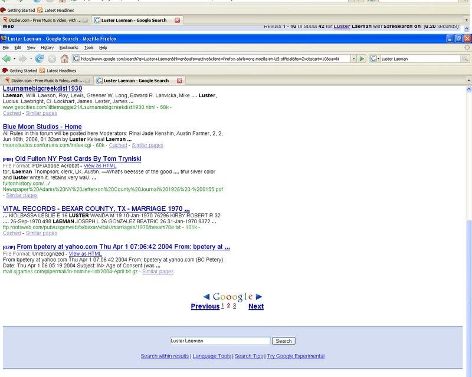Jump to results page 3
472x377 pixels.
tap(234, 306)
